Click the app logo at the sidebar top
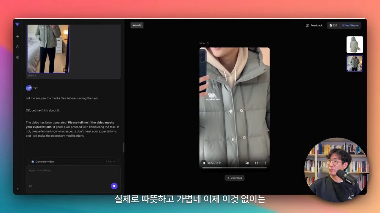380x213 pixels. coord(18,24)
